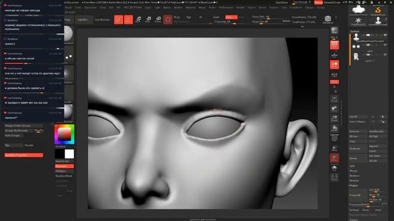Expand the Merge section
This screenshot has width=394, height=221.
(x=353, y=171)
